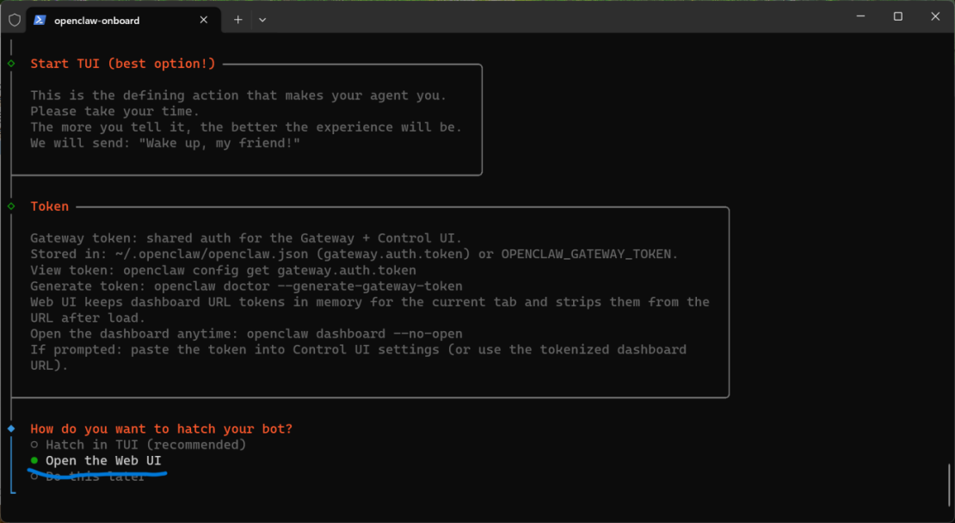Click the Start TUI (best option!) heading
The image size is (955, 523).
(x=123, y=64)
